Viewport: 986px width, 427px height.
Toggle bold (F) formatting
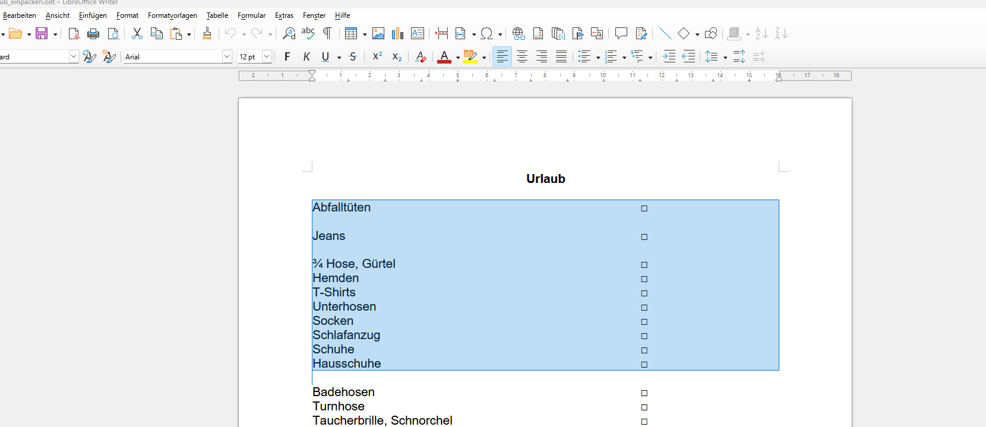287,56
